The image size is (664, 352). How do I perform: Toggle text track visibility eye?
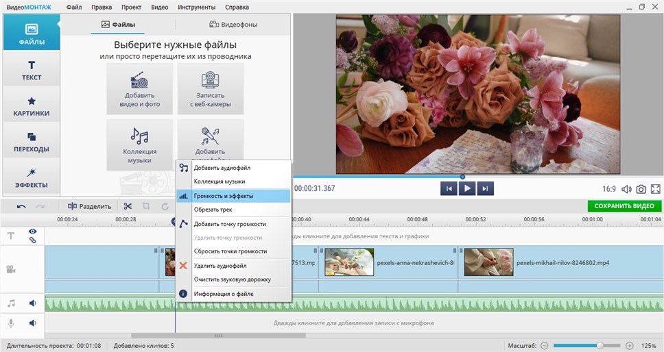pyautogui.click(x=33, y=231)
